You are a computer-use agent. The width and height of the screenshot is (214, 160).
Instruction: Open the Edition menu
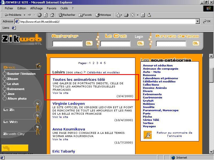pyautogui.click(x=22, y=8)
